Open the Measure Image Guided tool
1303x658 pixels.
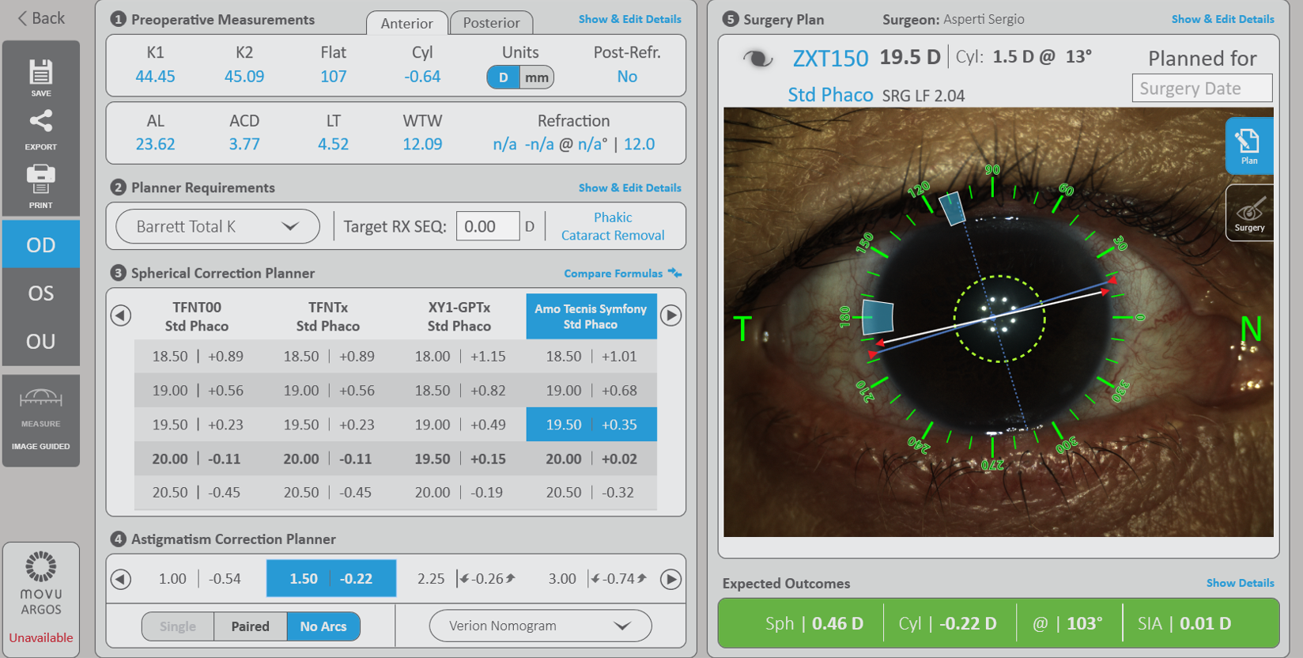[41, 420]
